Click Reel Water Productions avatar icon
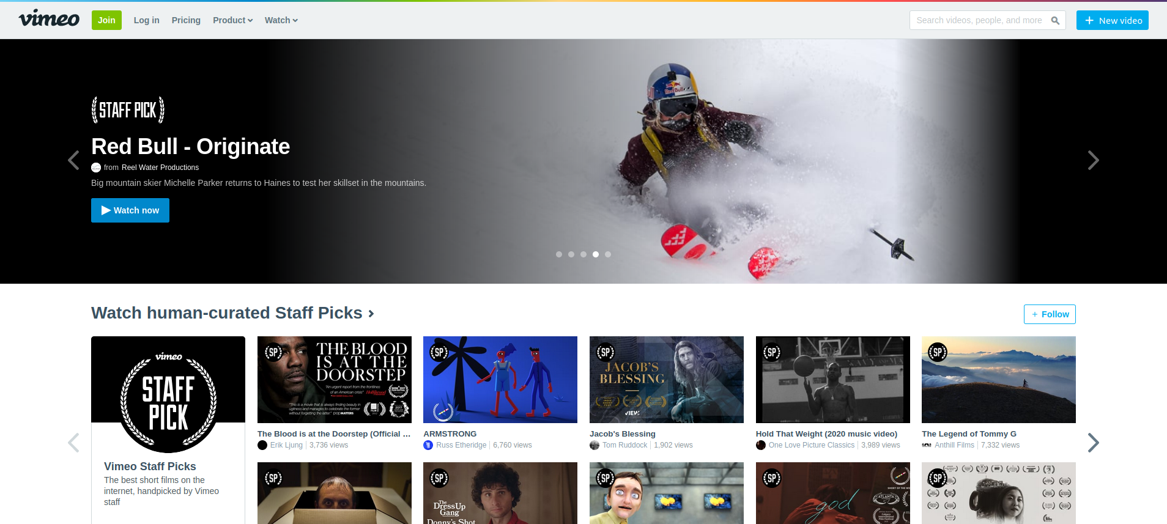This screenshot has width=1167, height=524. click(x=96, y=168)
